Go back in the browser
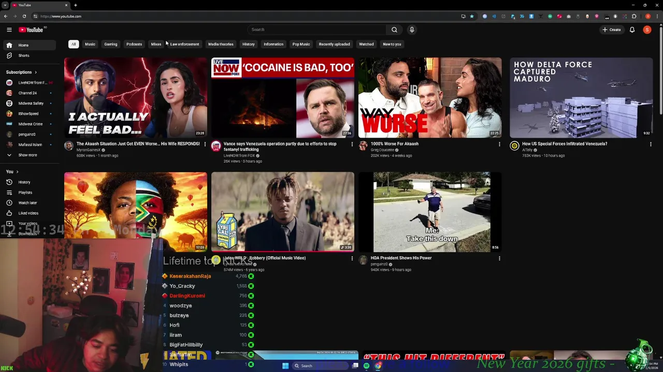The width and height of the screenshot is (663, 372). coord(6,16)
